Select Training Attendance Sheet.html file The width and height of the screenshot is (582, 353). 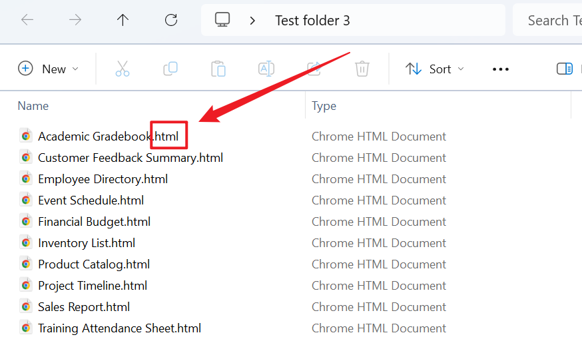[119, 328]
